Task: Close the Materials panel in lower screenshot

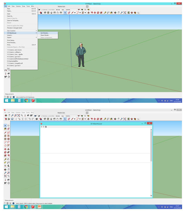Action: 87,113
